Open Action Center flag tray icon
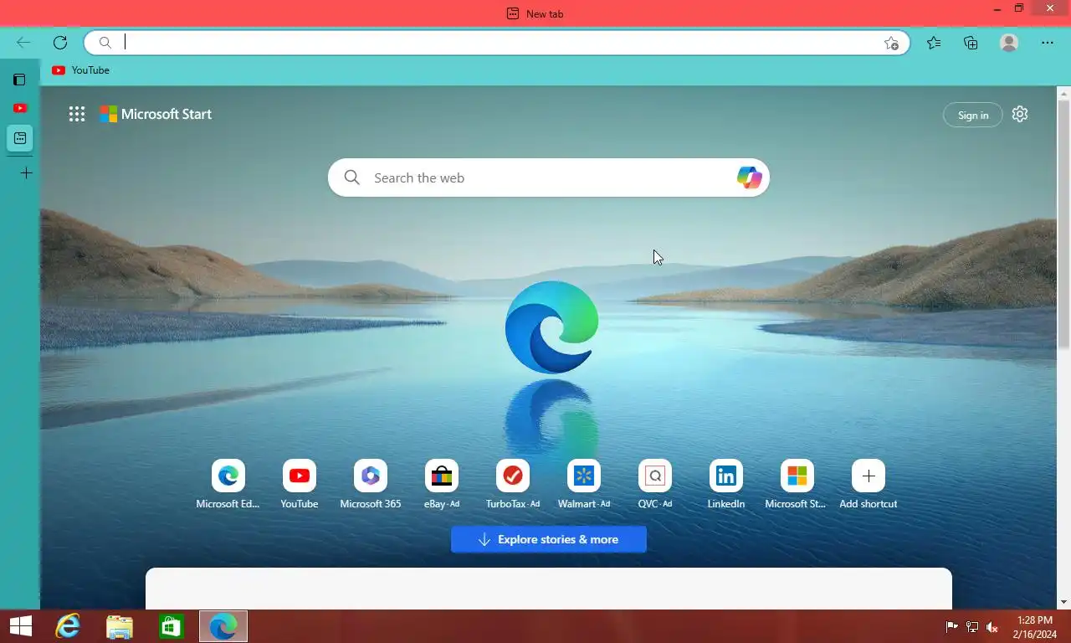This screenshot has width=1071, height=643. tap(951, 626)
